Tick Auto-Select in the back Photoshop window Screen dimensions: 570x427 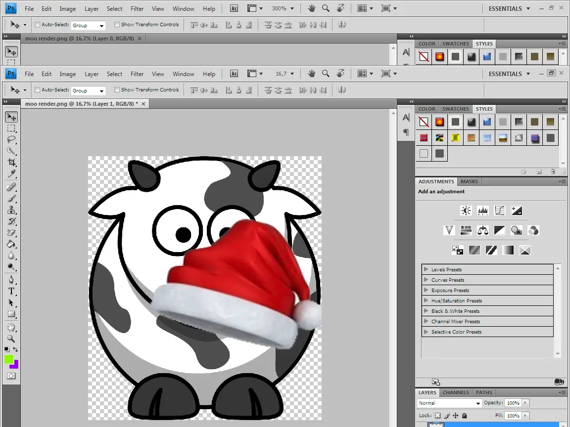click(x=37, y=24)
